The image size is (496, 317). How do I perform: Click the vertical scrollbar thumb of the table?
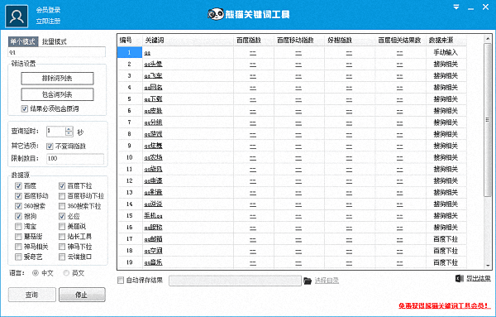coord(488,120)
